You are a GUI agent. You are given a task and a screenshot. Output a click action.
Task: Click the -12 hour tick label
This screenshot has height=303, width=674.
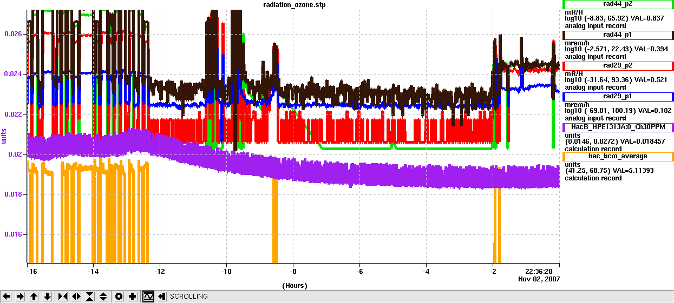160,272
